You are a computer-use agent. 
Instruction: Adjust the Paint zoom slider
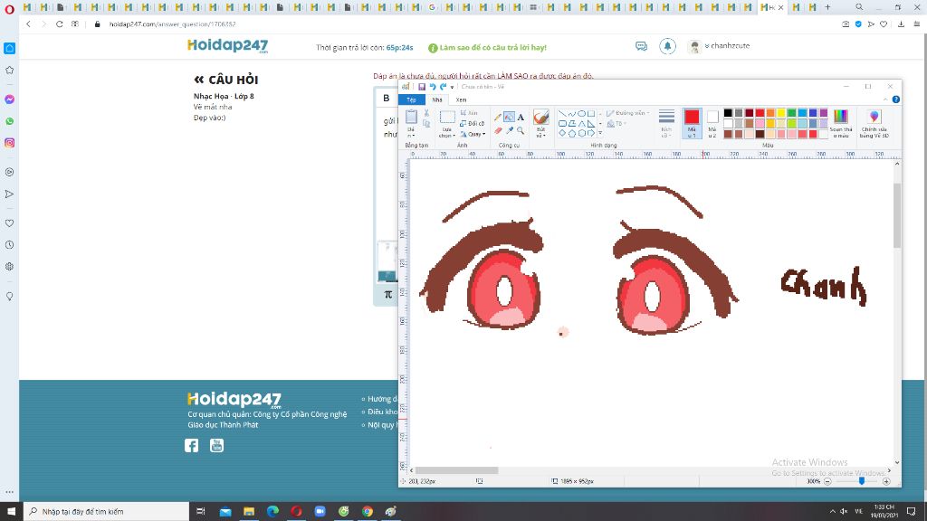click(x=862, y=481)
